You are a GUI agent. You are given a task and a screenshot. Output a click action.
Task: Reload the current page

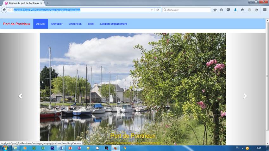coord(158,10)
